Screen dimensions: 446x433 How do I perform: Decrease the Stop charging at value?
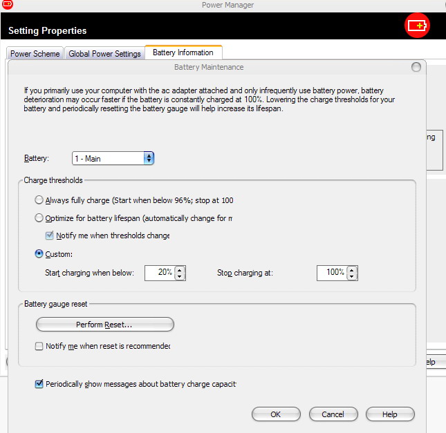click(353, 276)
